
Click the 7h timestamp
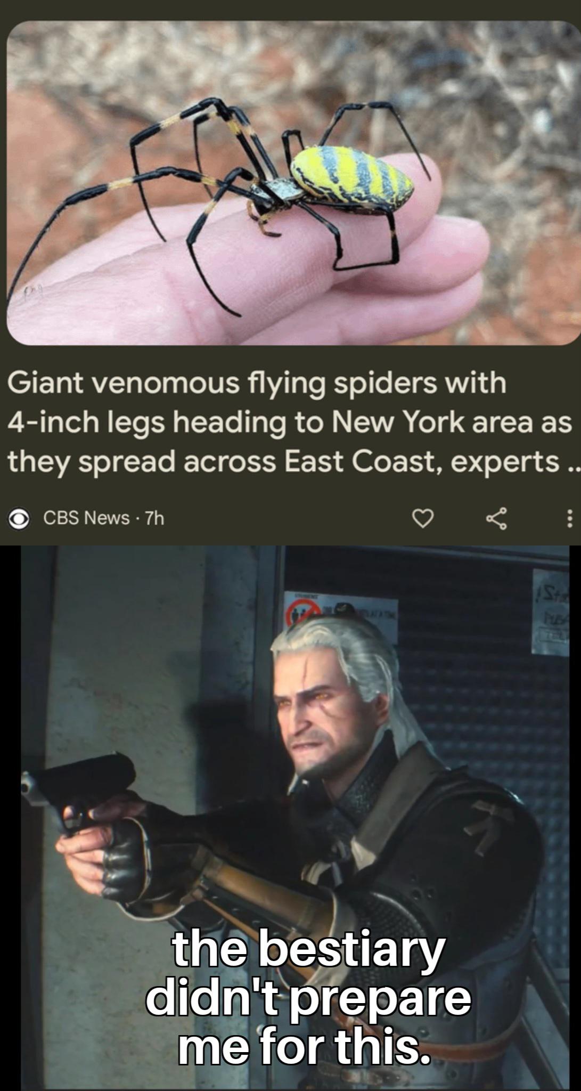pyautogui.click(x=154, y=518)
